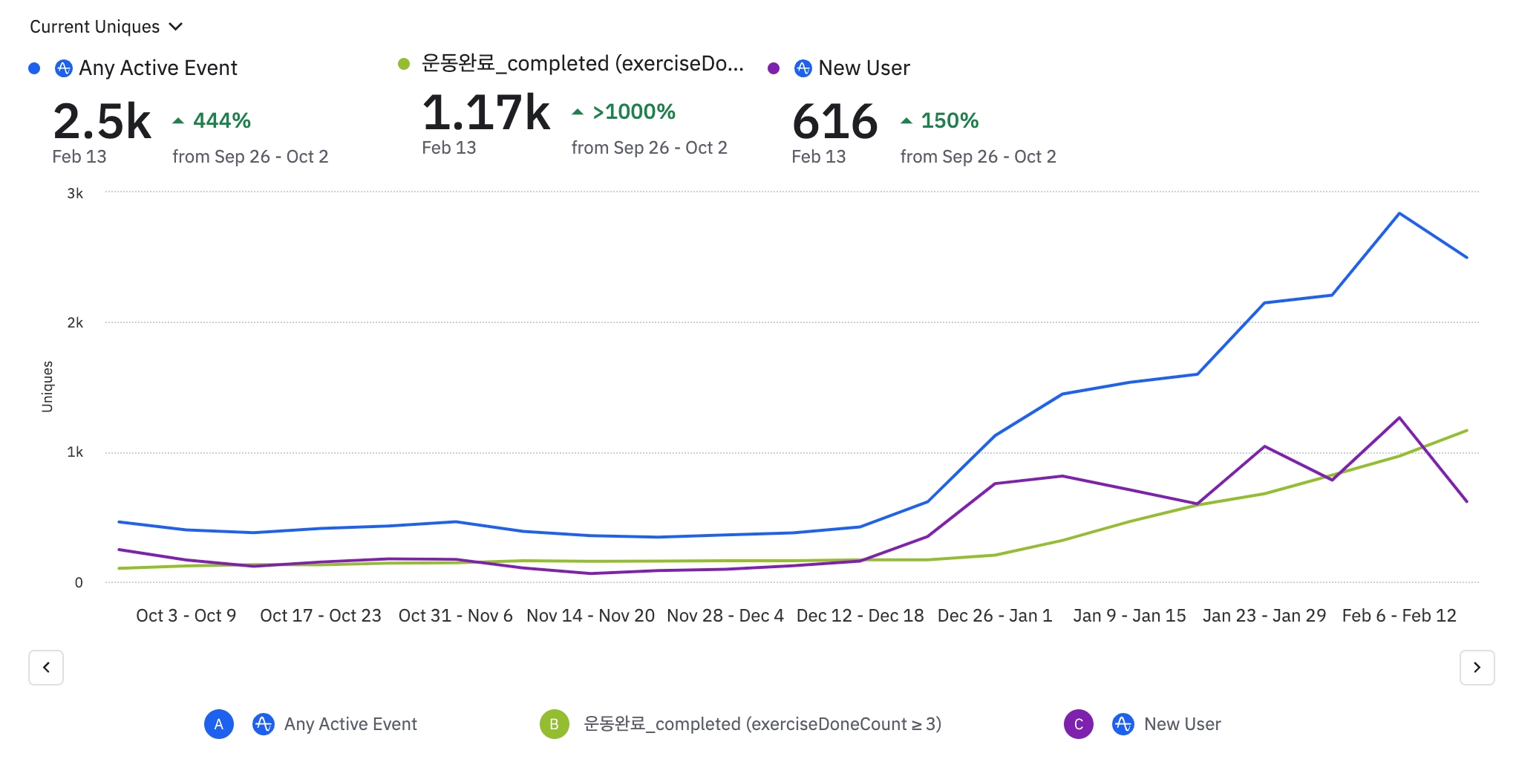Click Amplitude icon in Any Active Event legend

click(264, 724)
